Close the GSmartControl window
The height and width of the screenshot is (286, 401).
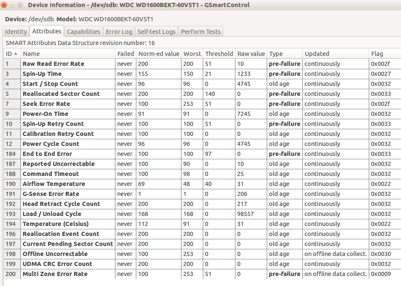point(4,5)
